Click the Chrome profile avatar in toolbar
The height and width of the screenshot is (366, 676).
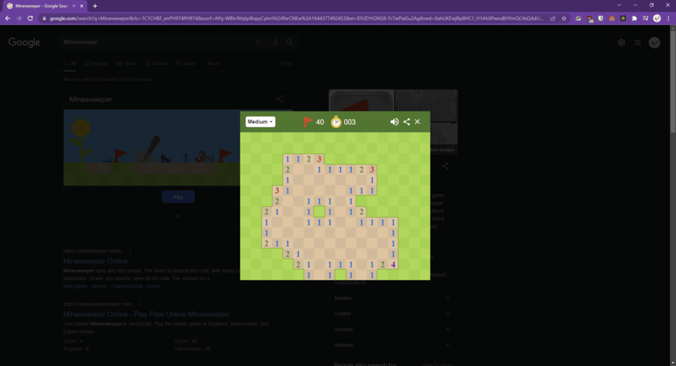point(657,18)
